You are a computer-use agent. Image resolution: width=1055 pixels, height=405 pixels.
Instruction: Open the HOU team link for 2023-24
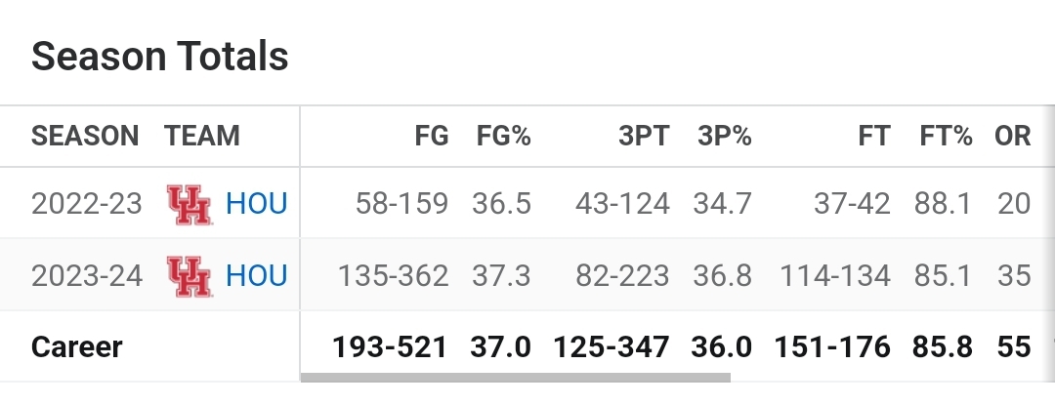256,275
